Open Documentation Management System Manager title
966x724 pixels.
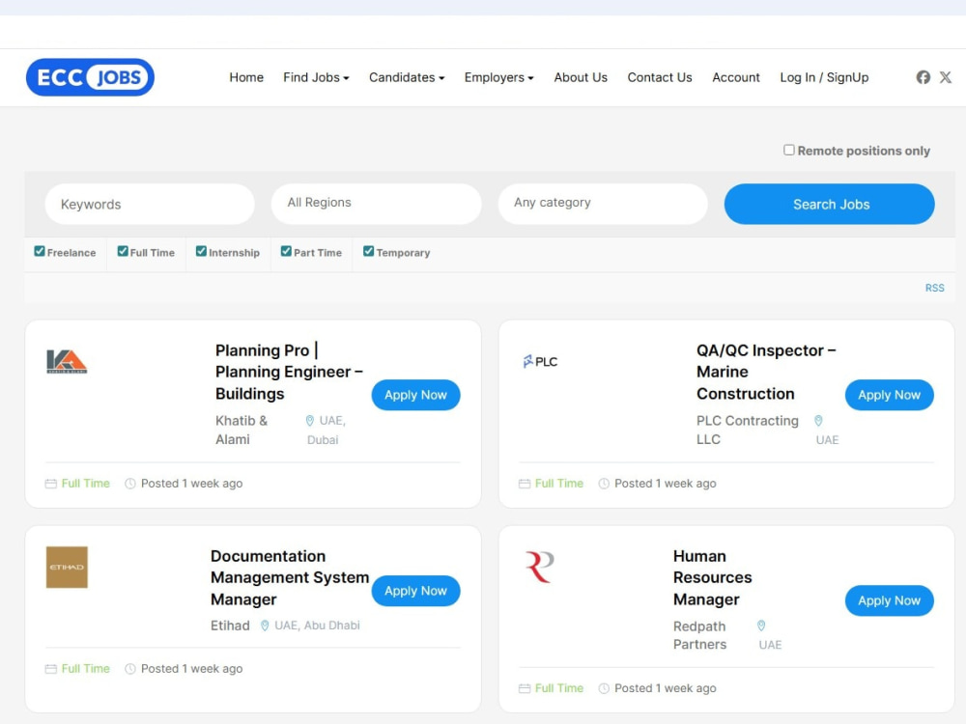[290, 577]
